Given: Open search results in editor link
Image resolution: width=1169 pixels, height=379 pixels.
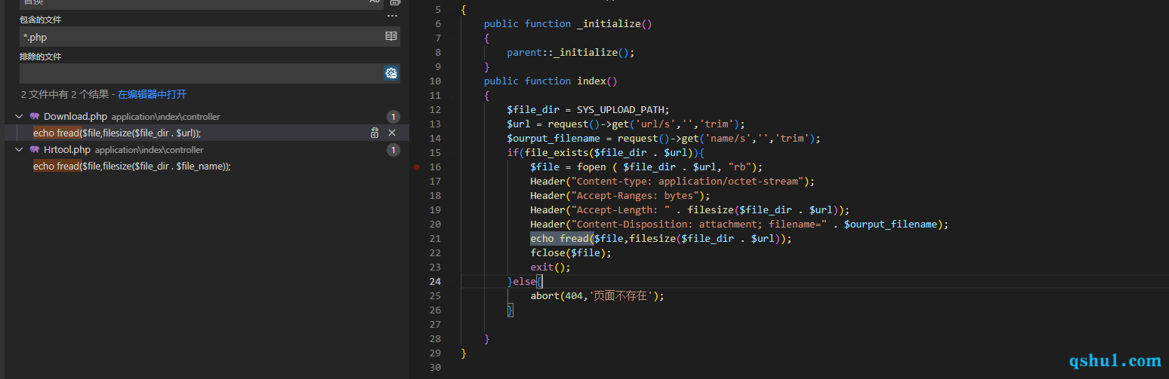Looking at the screenshot, I should pyautogui.click(x=152, y=95).
